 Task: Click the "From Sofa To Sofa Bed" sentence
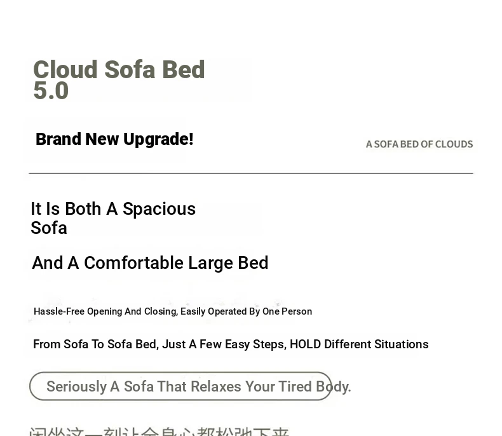pyautogui.click(x=231, y=344)
